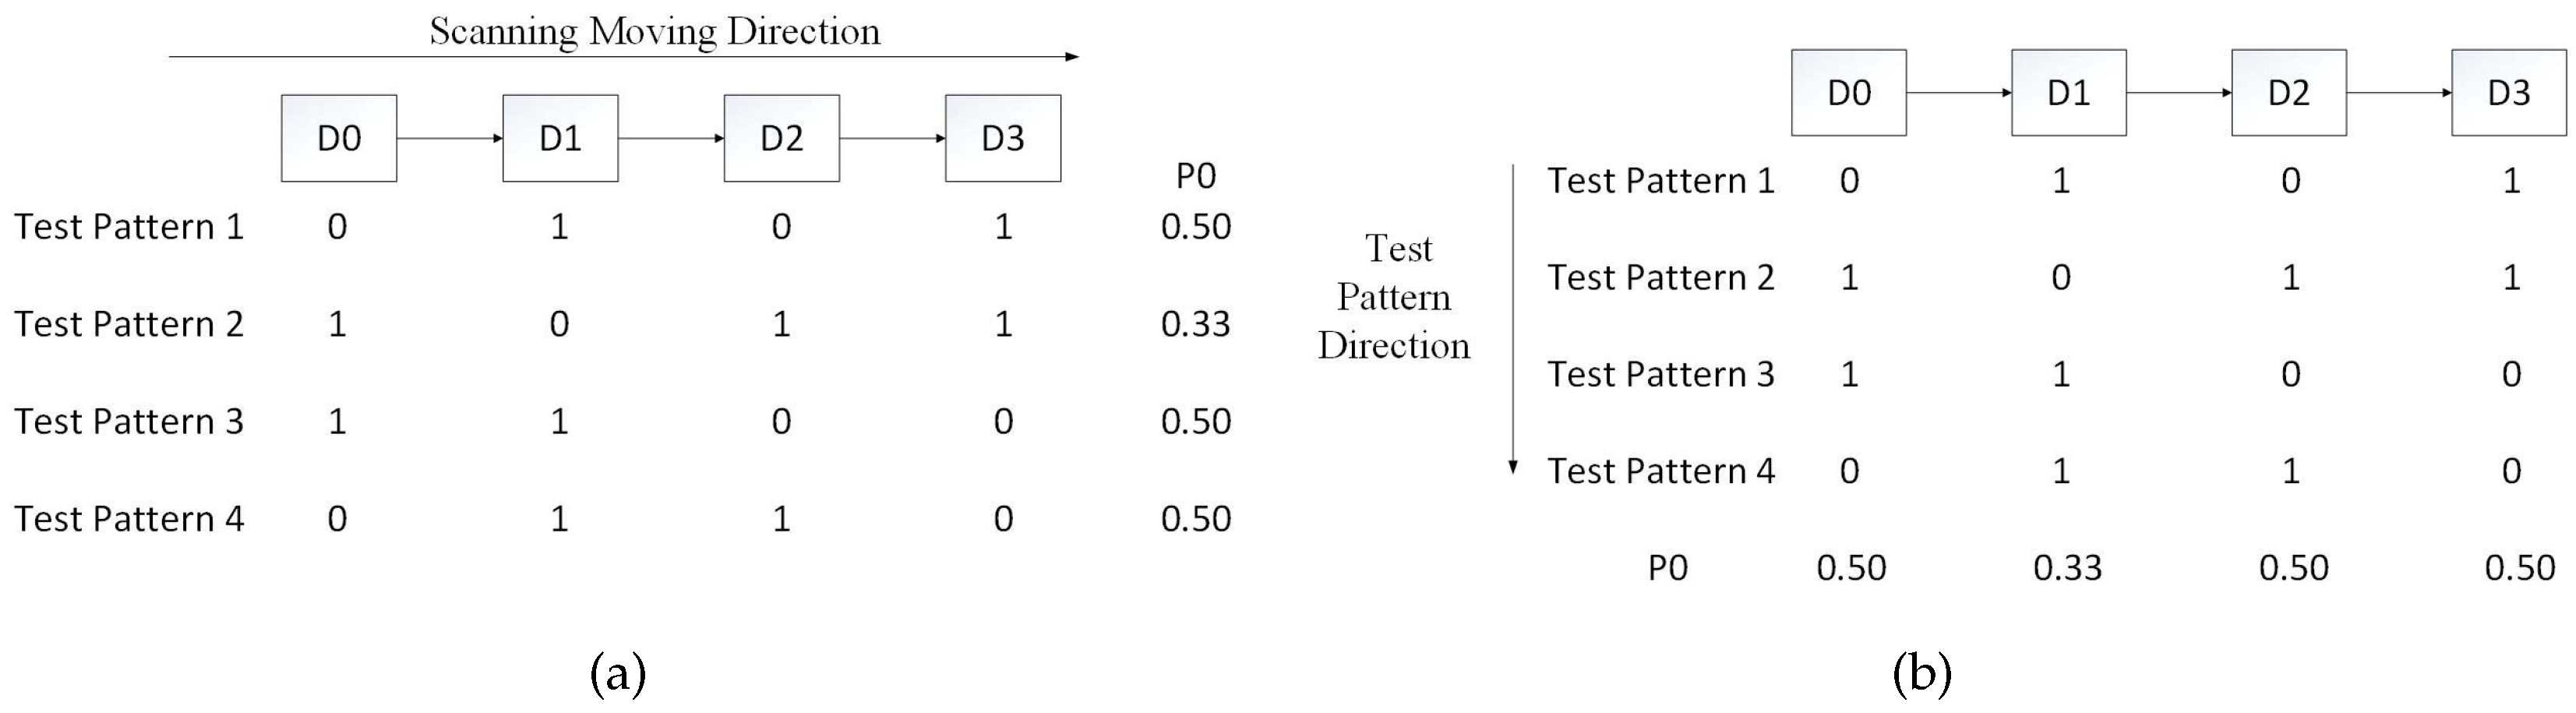Click the Test Pattern Direction label

coord(1395,297)
